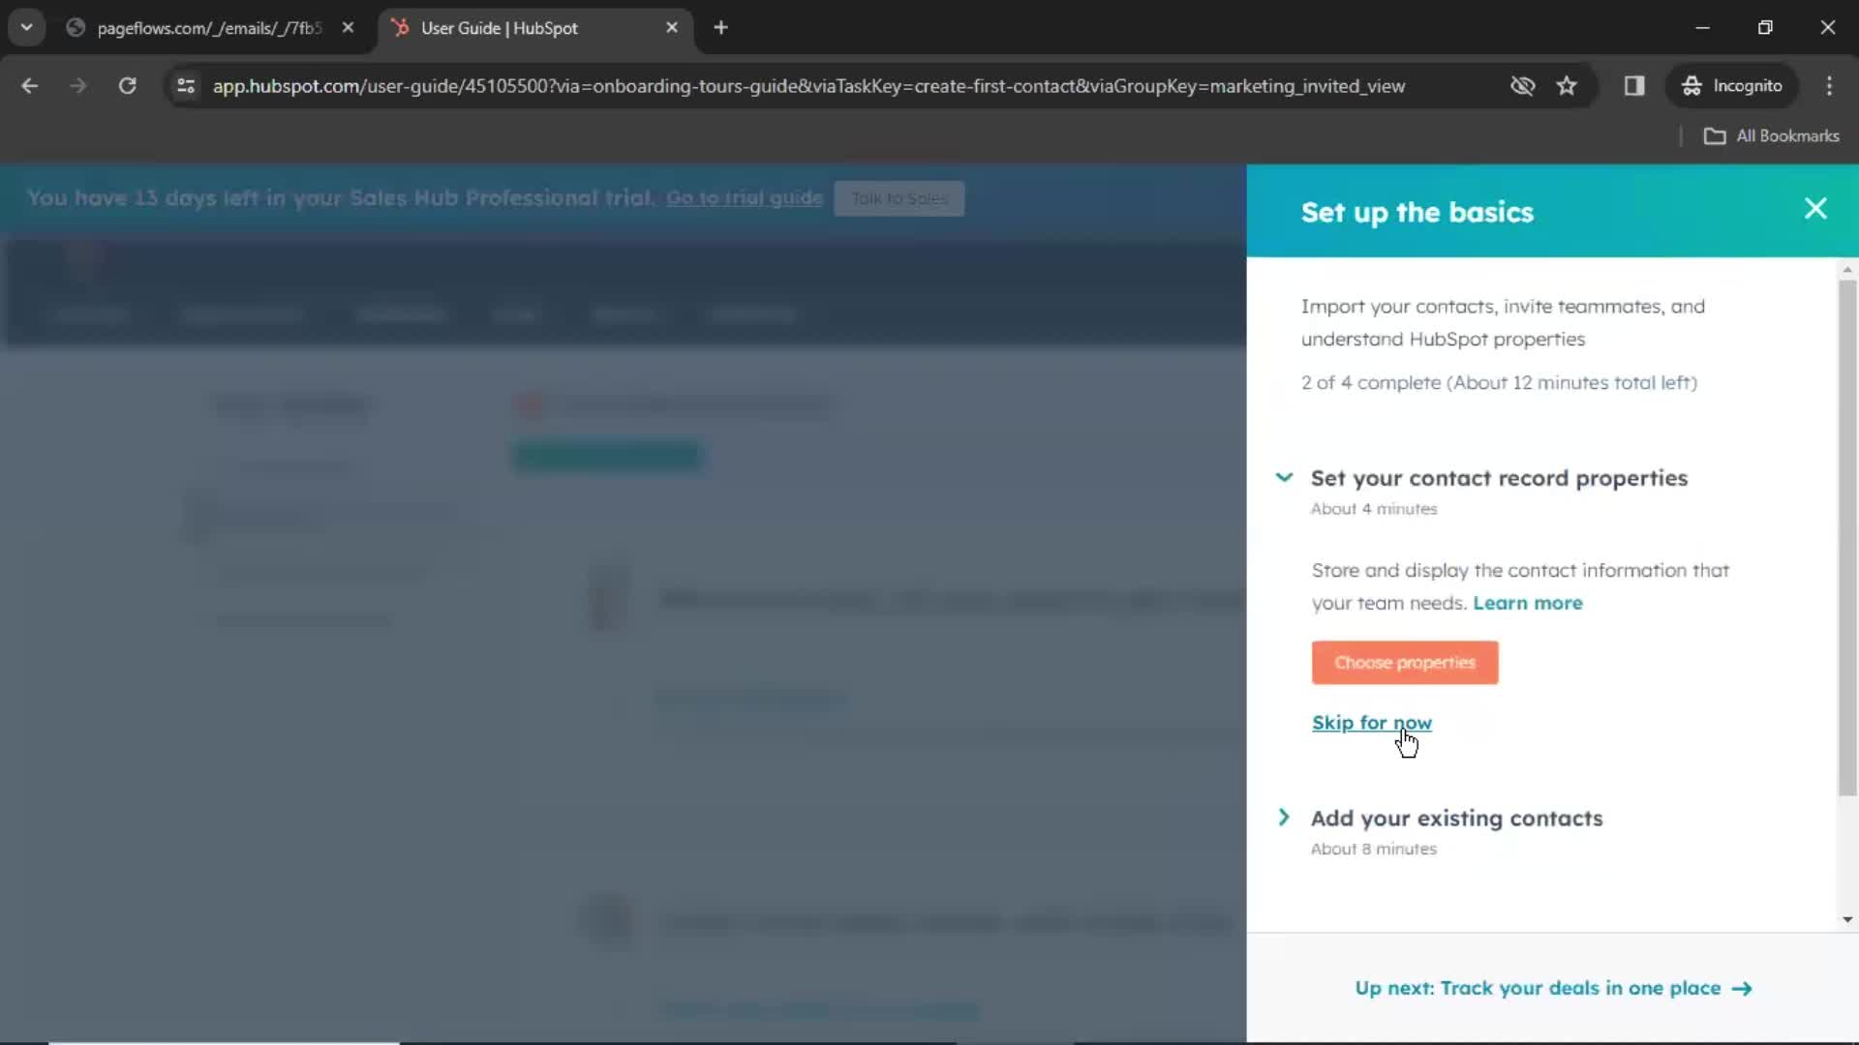Click the Incognito indicator icon
Viewport: 1859px width, 1045px height.
(x=1691, y=85)
